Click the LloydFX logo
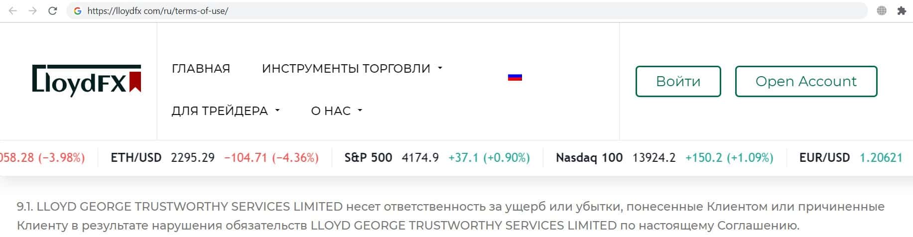The image size is (913, 237). pos(87,80)
